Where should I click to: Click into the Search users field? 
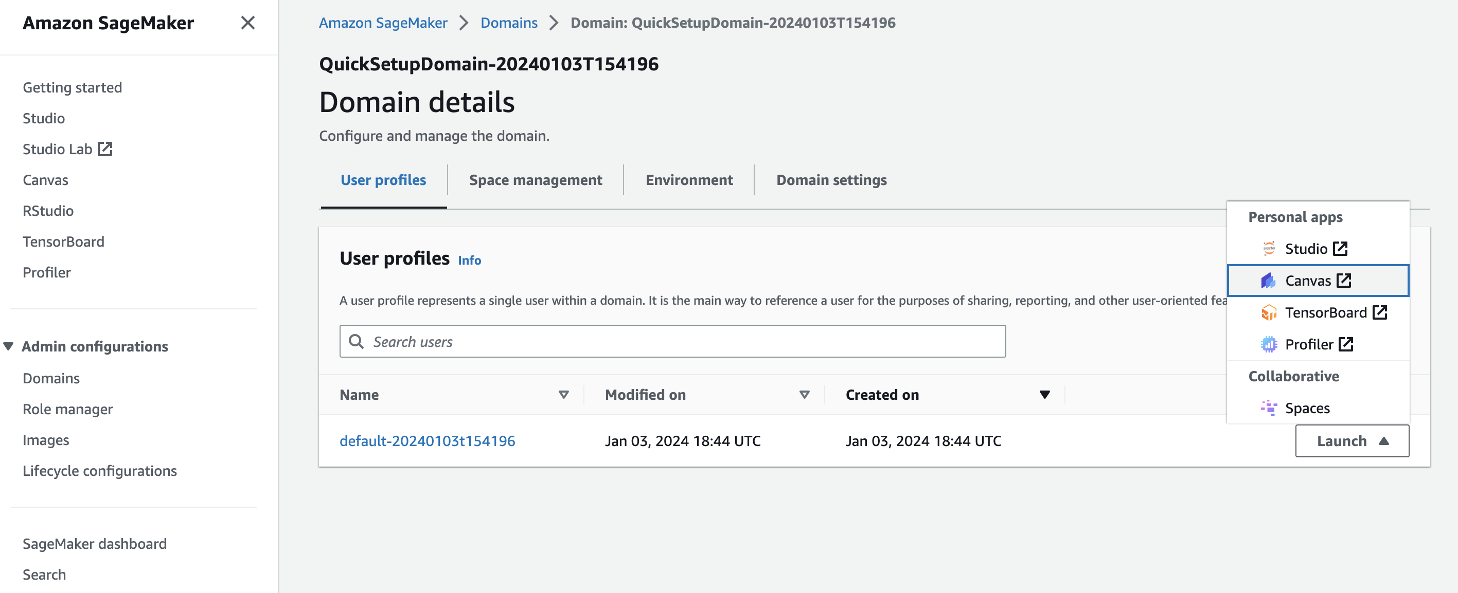[679, 341]
